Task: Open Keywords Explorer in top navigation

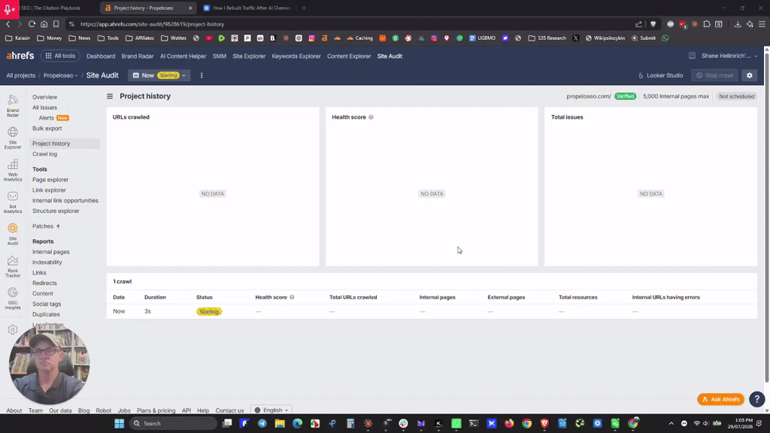Action: click(296, 56)
